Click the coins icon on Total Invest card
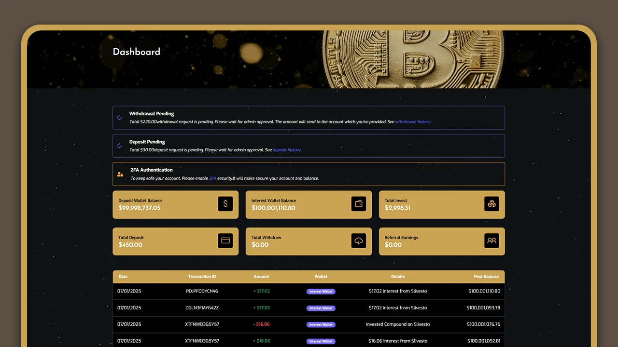The width and height of the screenshot is (618, 347). click(x=492, y=204)
